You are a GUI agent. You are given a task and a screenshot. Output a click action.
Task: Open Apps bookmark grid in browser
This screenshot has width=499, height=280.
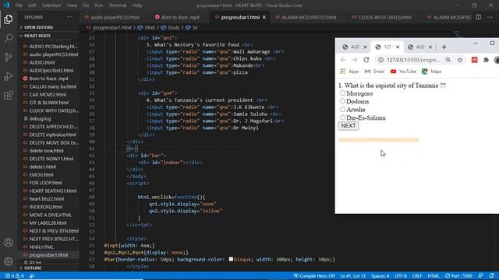click(x=349, y=72)
